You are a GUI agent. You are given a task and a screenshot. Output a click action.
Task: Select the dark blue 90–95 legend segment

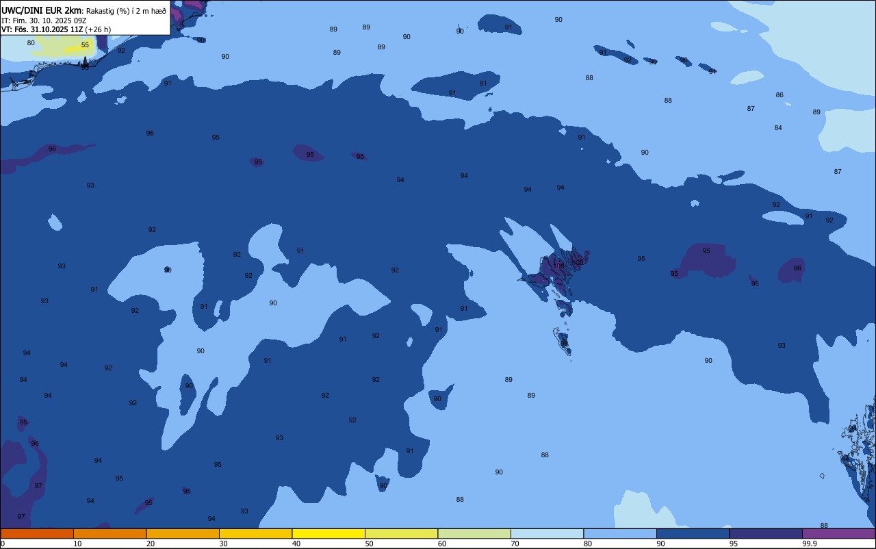coord(693,533)
